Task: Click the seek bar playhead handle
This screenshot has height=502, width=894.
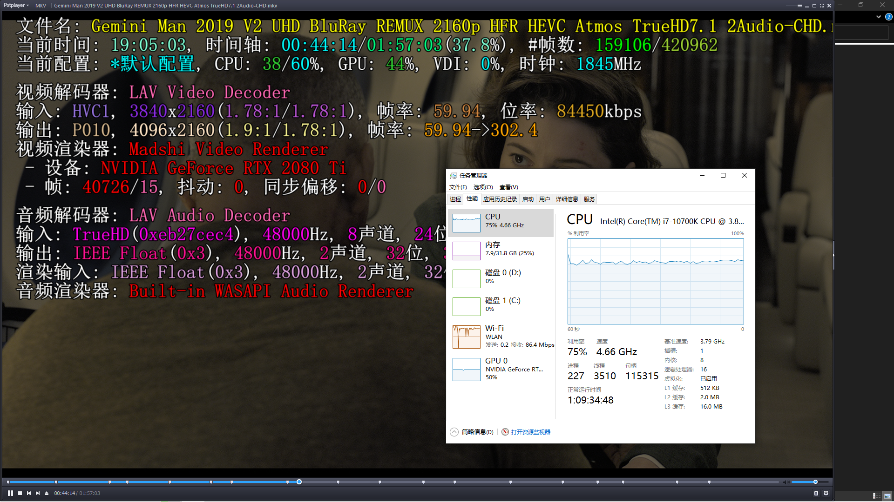Action: pos(299,482)
